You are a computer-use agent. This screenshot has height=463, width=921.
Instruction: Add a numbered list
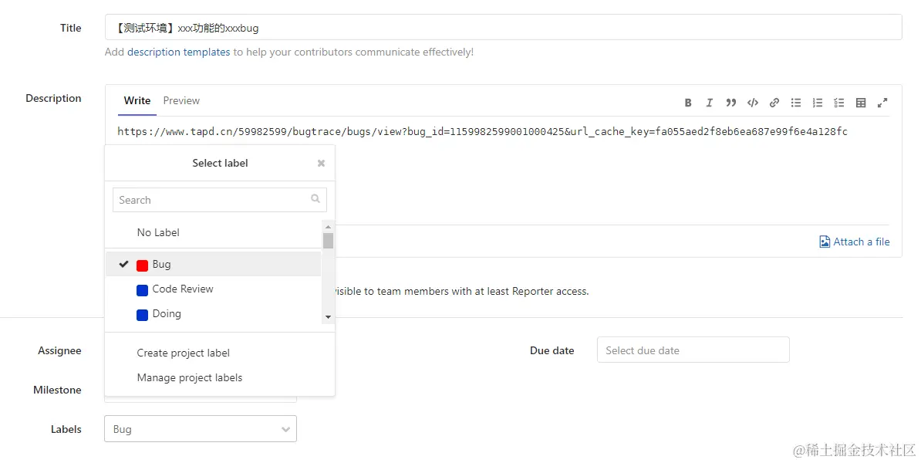point(818,103)
